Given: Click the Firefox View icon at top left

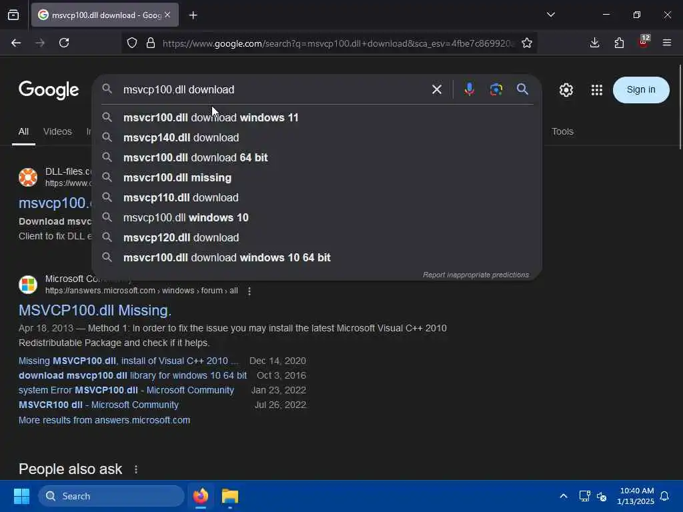Looking at the screenshot, I should pyautogui.click(x=13, y=15).
